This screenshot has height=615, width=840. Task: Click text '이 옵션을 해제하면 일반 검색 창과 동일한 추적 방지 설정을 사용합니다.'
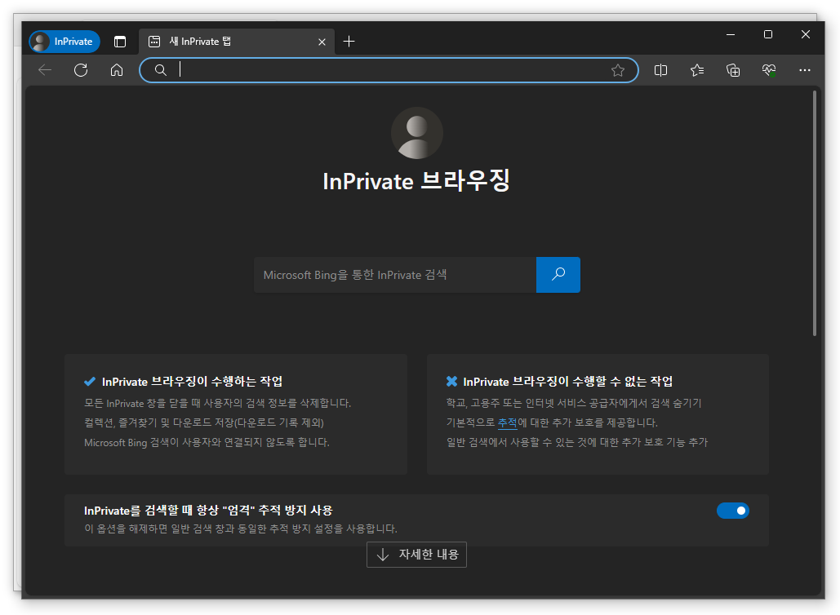point(241,529)
